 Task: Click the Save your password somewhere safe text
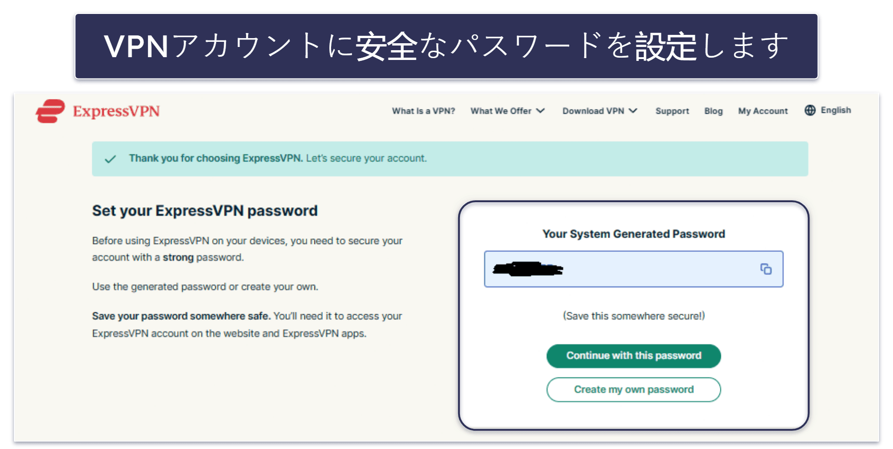181,316
